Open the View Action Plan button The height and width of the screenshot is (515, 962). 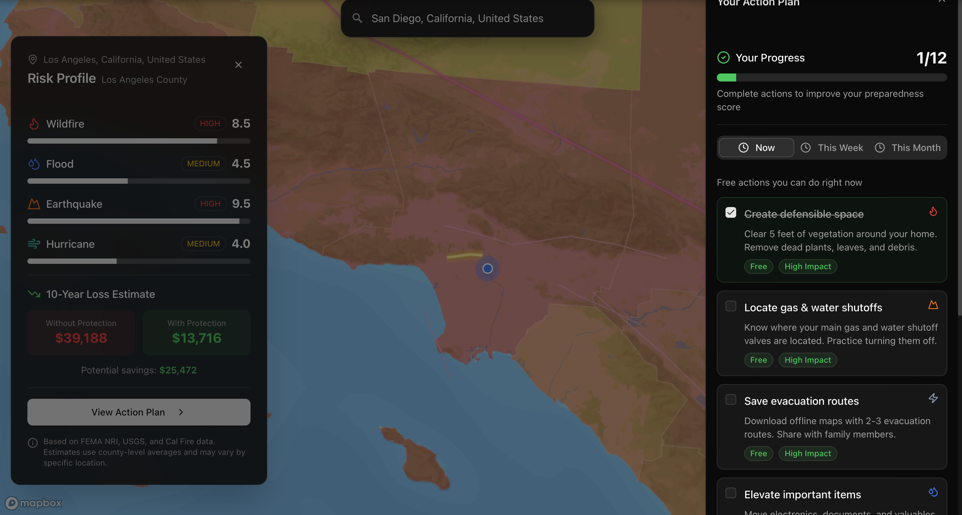tap(139, 412)
